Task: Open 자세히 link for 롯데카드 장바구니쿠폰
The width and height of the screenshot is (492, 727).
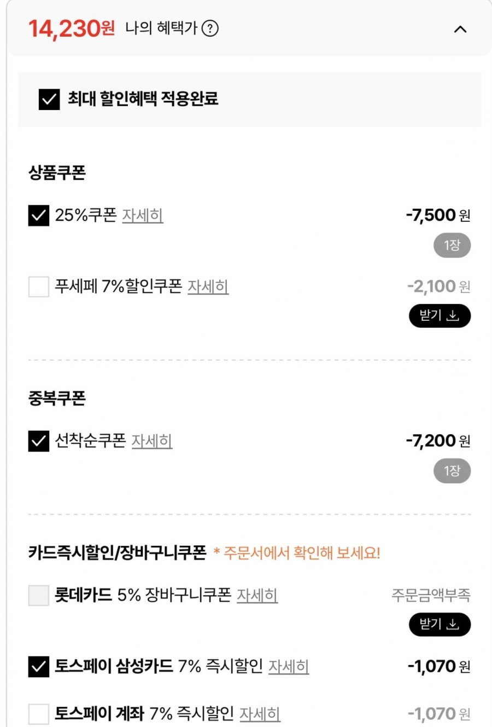Action: pos(257,596)
